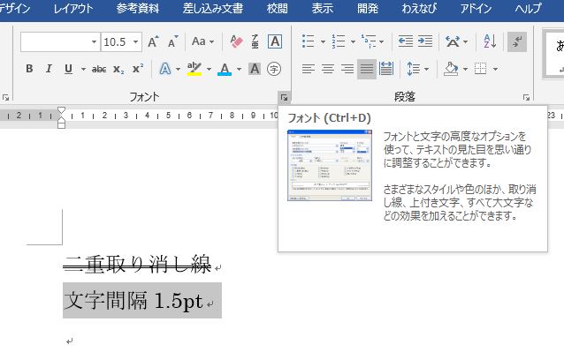Apply borders with the borders icon
The image size is (564, 352).
[x=481, y=69]
